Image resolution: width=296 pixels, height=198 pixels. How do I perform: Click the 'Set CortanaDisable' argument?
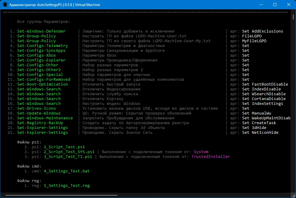264,99
